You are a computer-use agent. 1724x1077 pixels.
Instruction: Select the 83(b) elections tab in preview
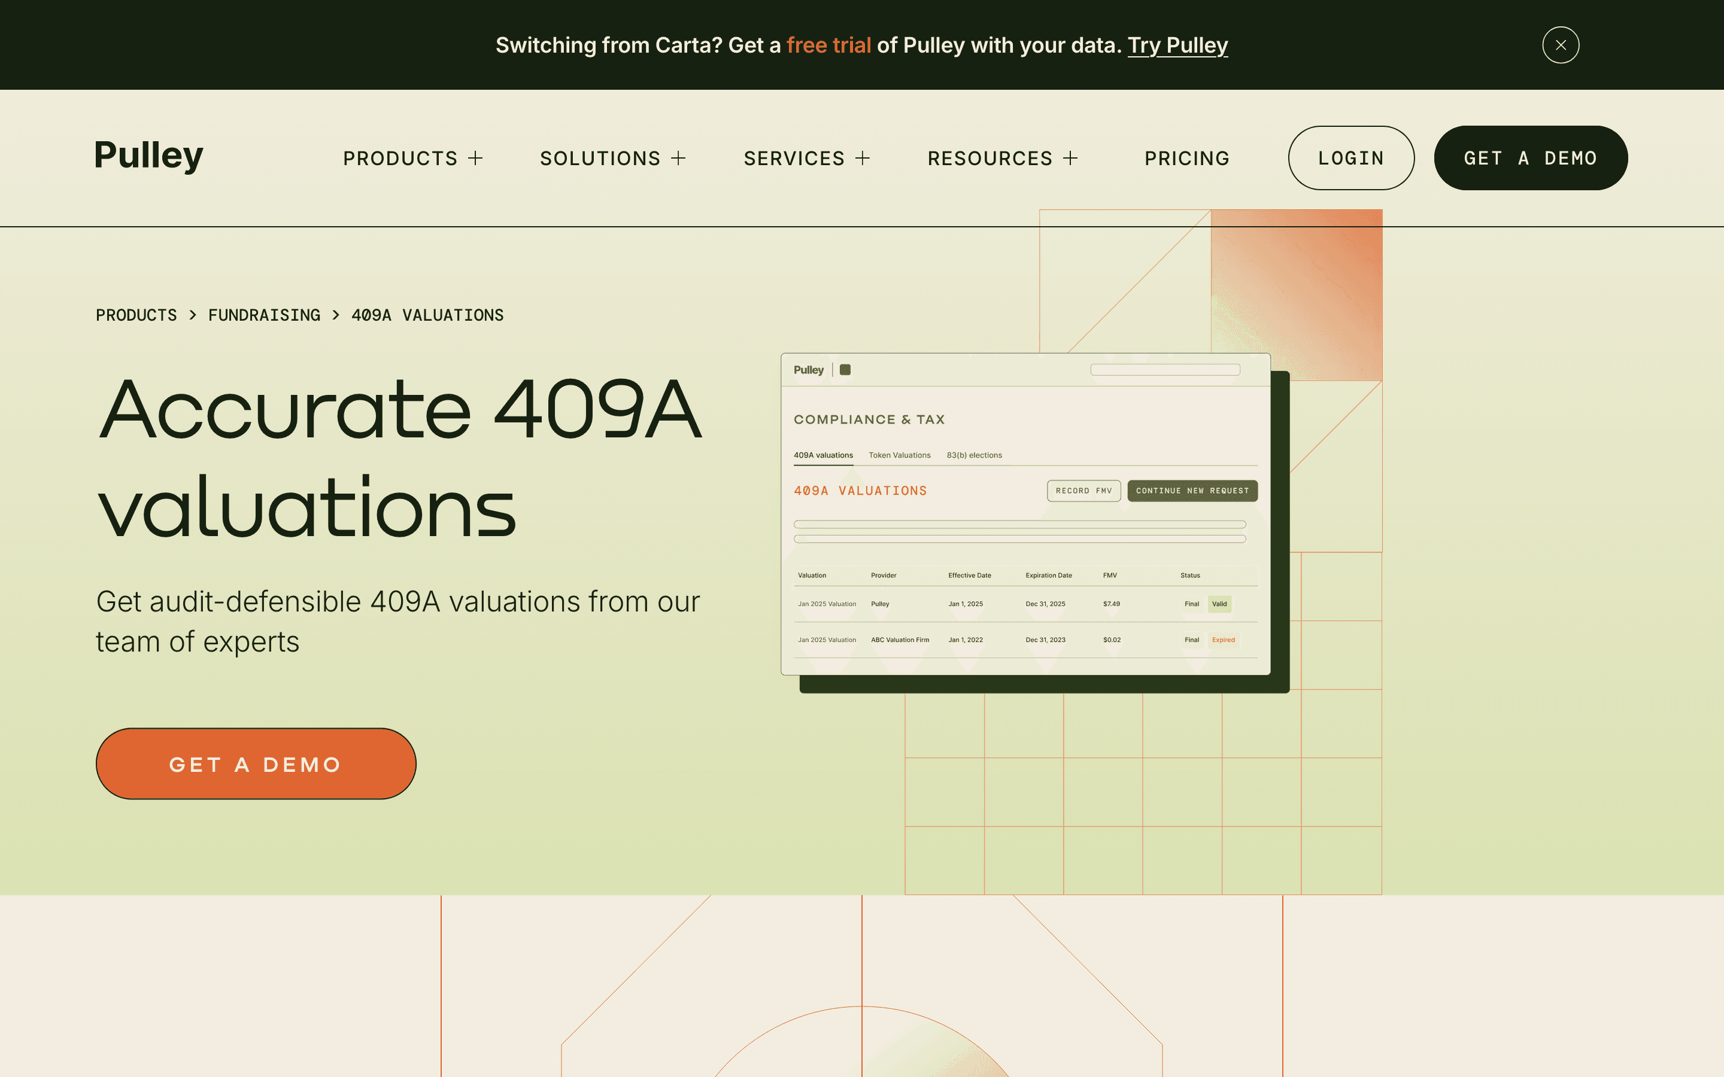tap(974, 455)
